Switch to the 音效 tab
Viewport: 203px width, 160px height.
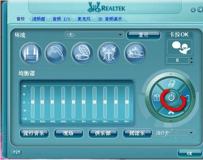tap(21, 19)
